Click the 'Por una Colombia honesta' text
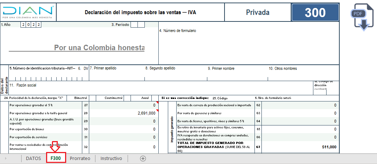377x164 pixels. click(99, 48)
